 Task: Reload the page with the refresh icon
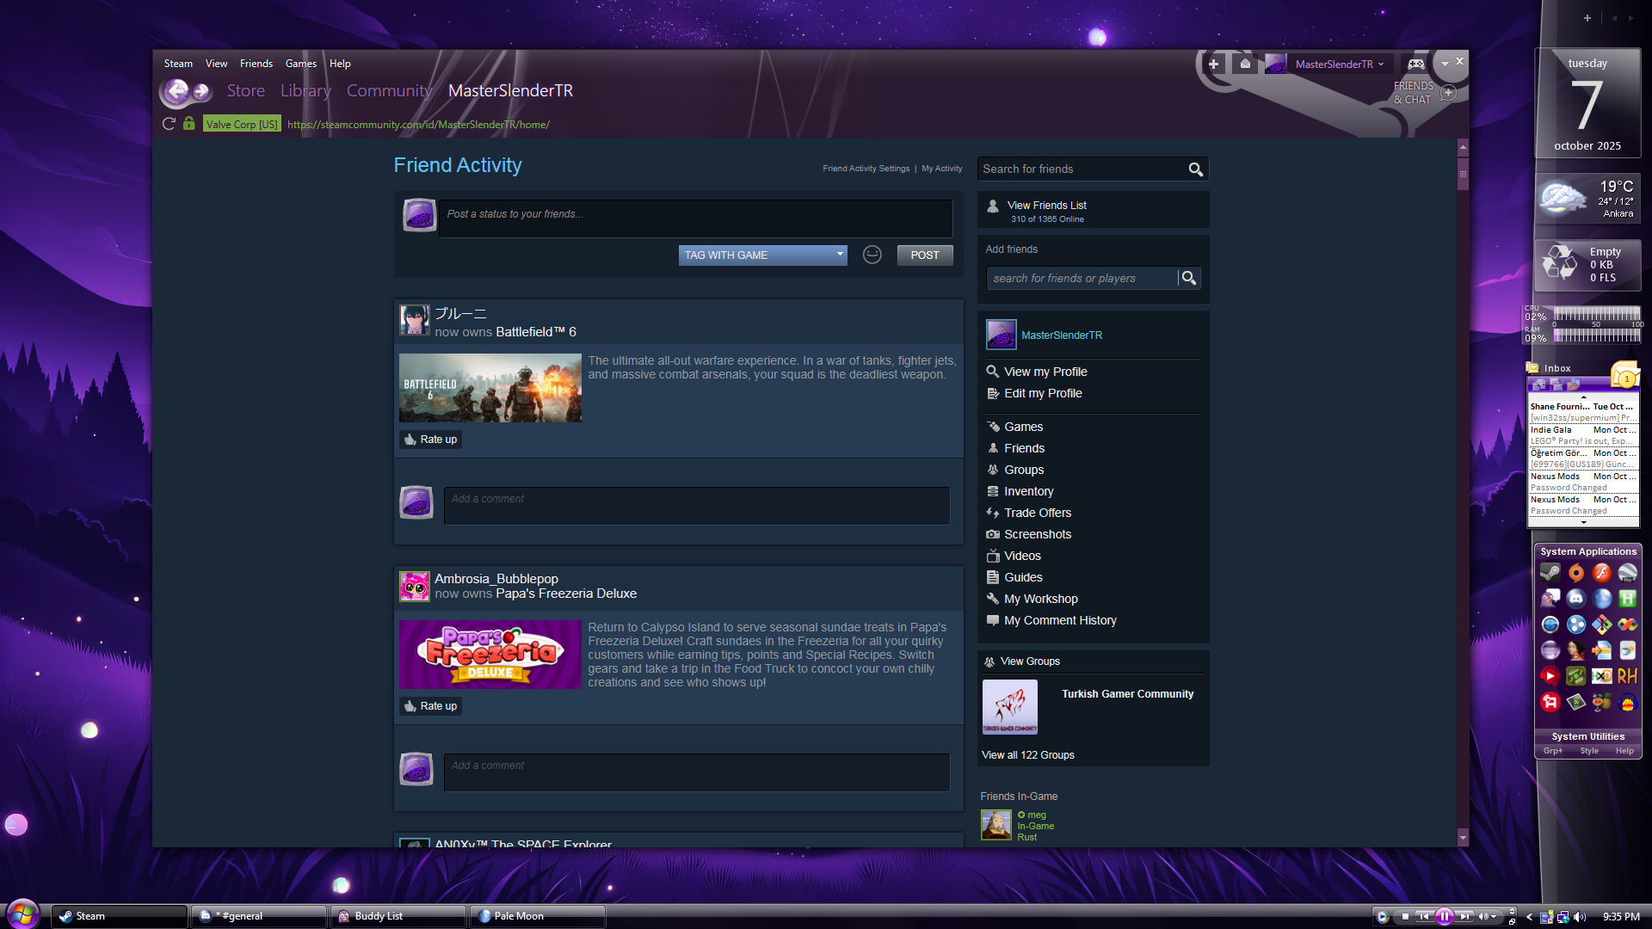[169, 124]
